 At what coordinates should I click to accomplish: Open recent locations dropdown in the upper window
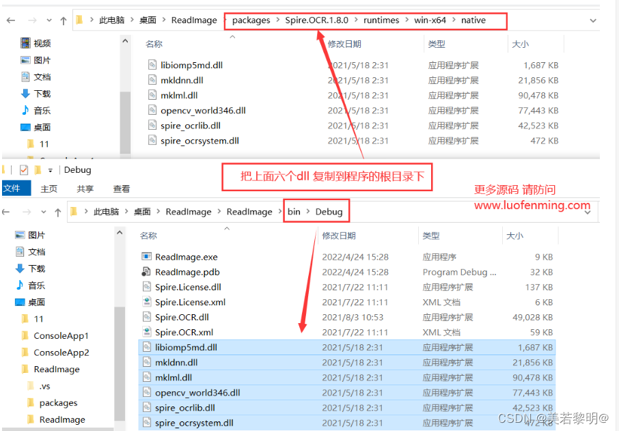coord(49,20)
